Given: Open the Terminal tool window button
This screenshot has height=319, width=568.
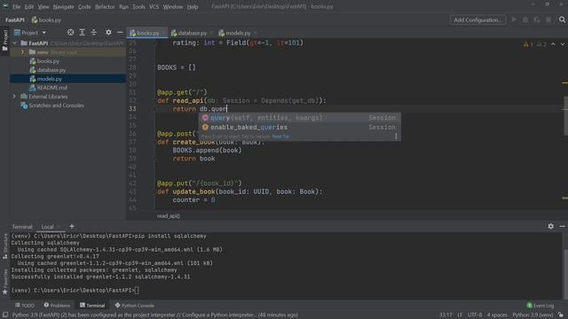Looking at the screenshot, I should coord(92,306).
